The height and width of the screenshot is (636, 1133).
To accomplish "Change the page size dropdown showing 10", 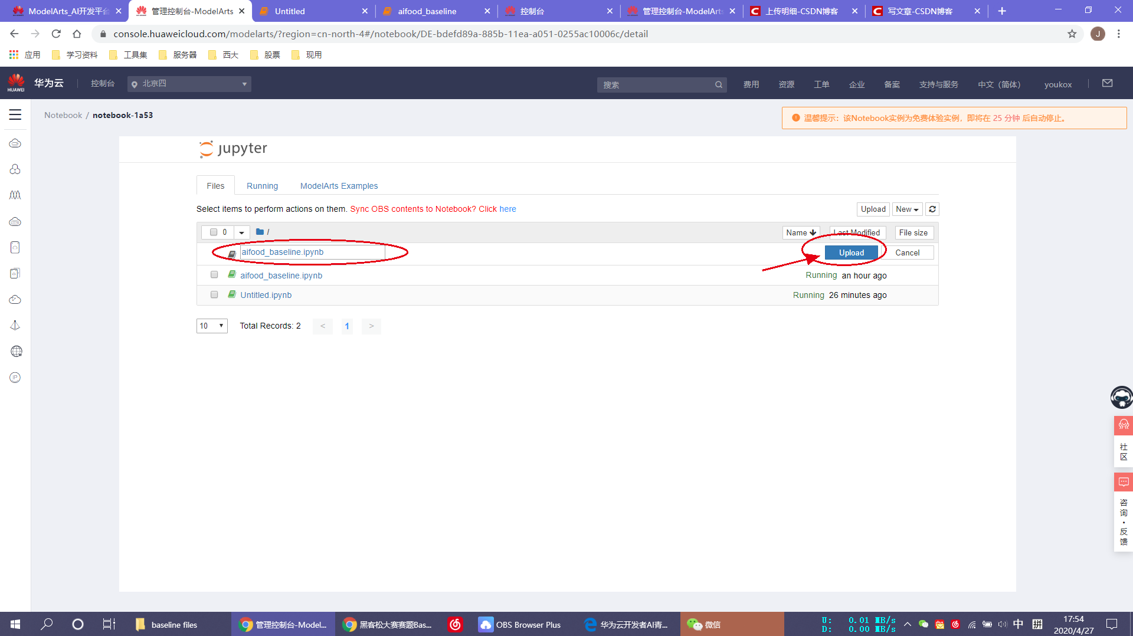I will pos(212,326).
